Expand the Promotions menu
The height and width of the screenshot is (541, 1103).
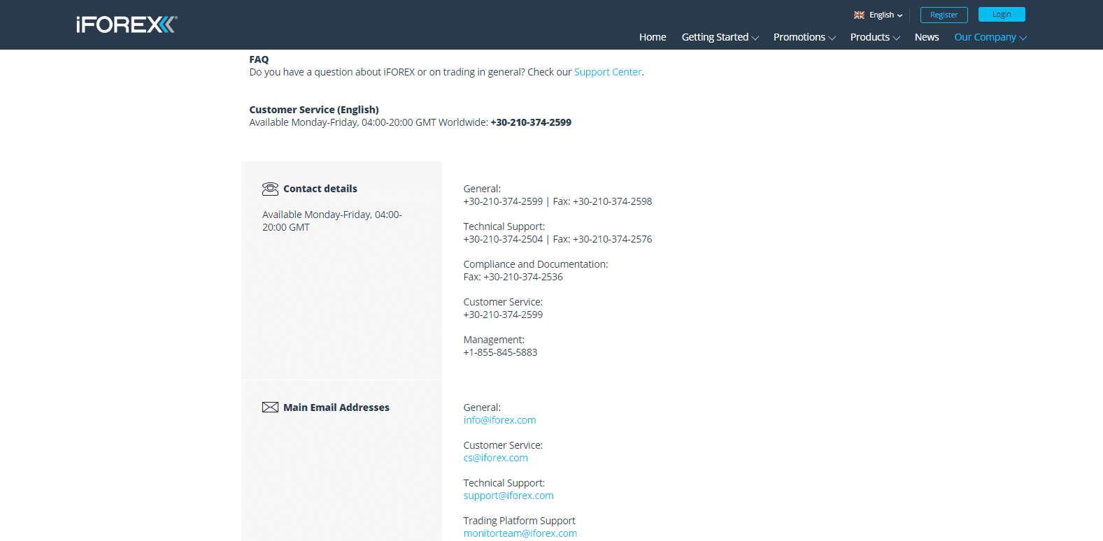pos(804,37)
